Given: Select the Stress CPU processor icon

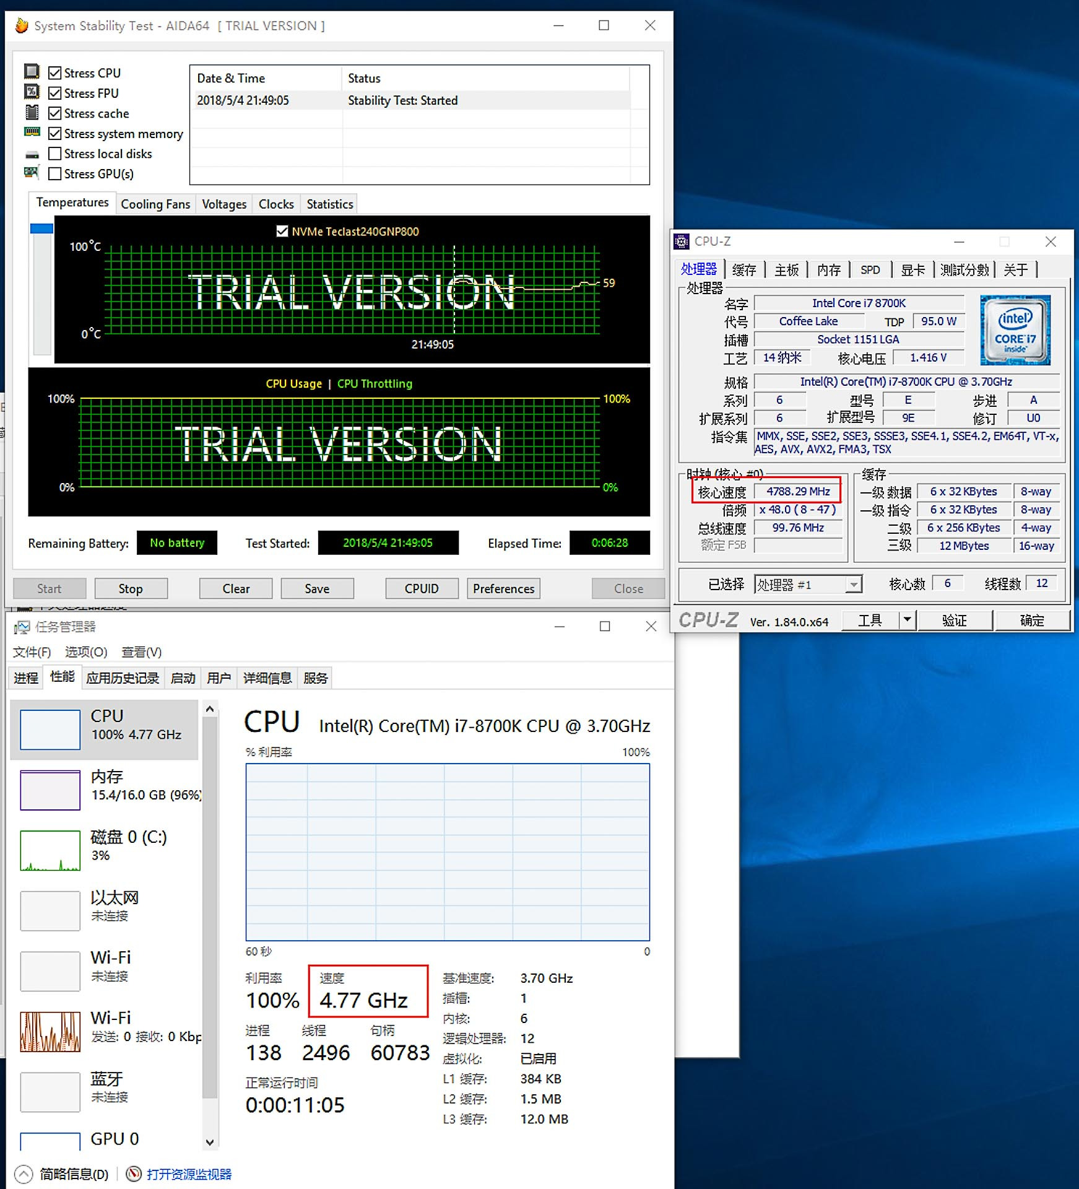Looking at the screenshot, I should pos(32,72).
